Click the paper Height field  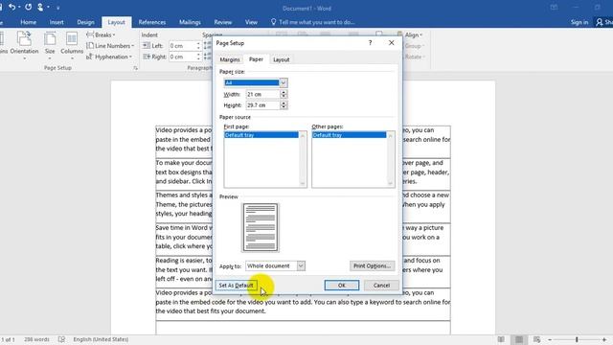click(x=262, y=105)
